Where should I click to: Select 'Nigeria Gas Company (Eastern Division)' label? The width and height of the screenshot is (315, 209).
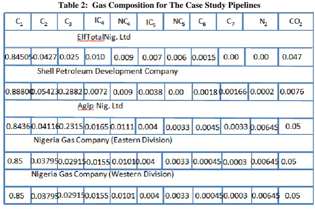pyautogui.click(x=103, y=140)
